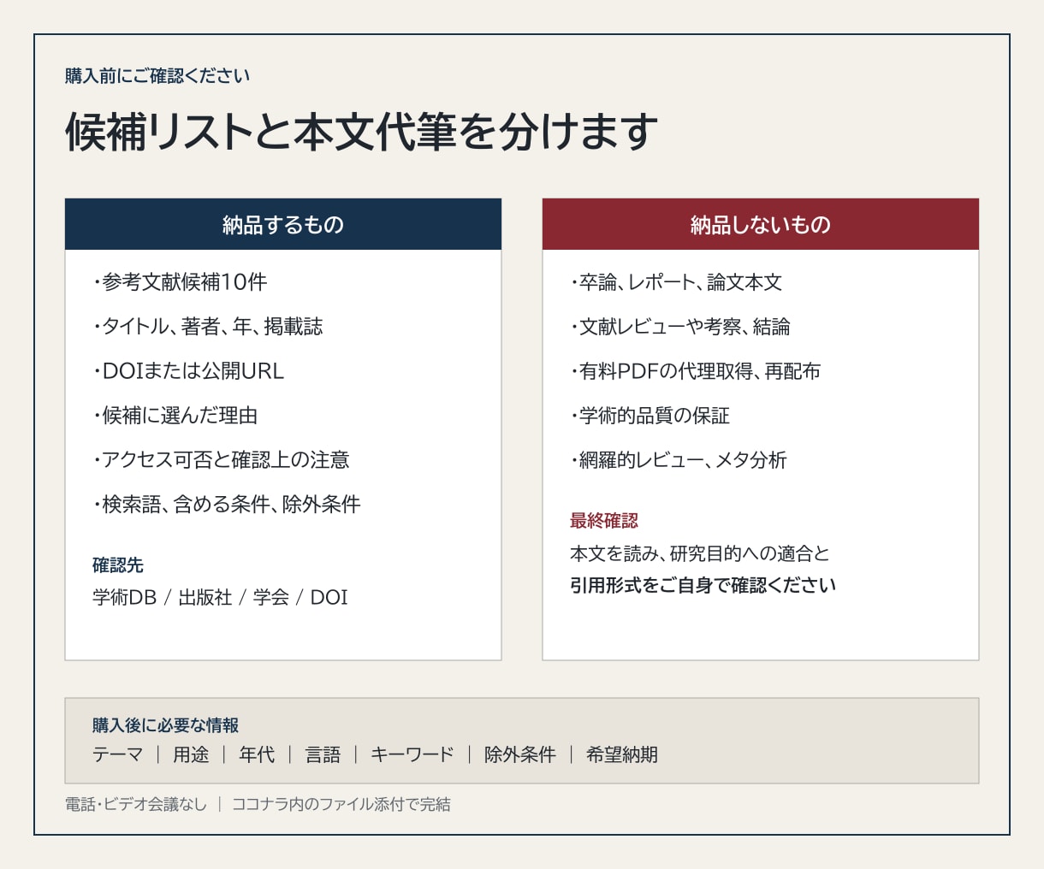The image size is (1044, 869).
Task: Select 学術DB in the 確認先 line
Action: pyautogui.click(x=125, y=597)
